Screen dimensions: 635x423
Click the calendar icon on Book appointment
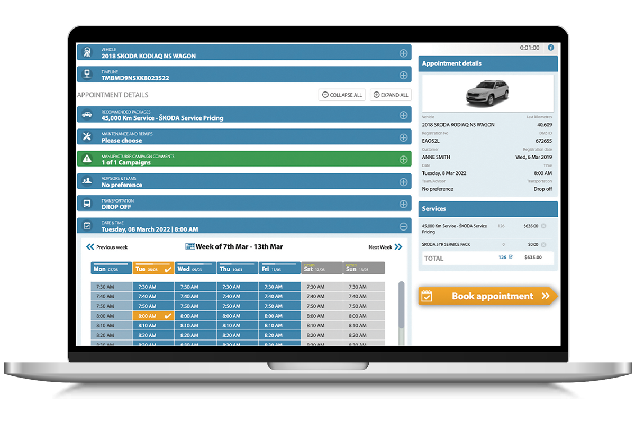pos(427,296)
